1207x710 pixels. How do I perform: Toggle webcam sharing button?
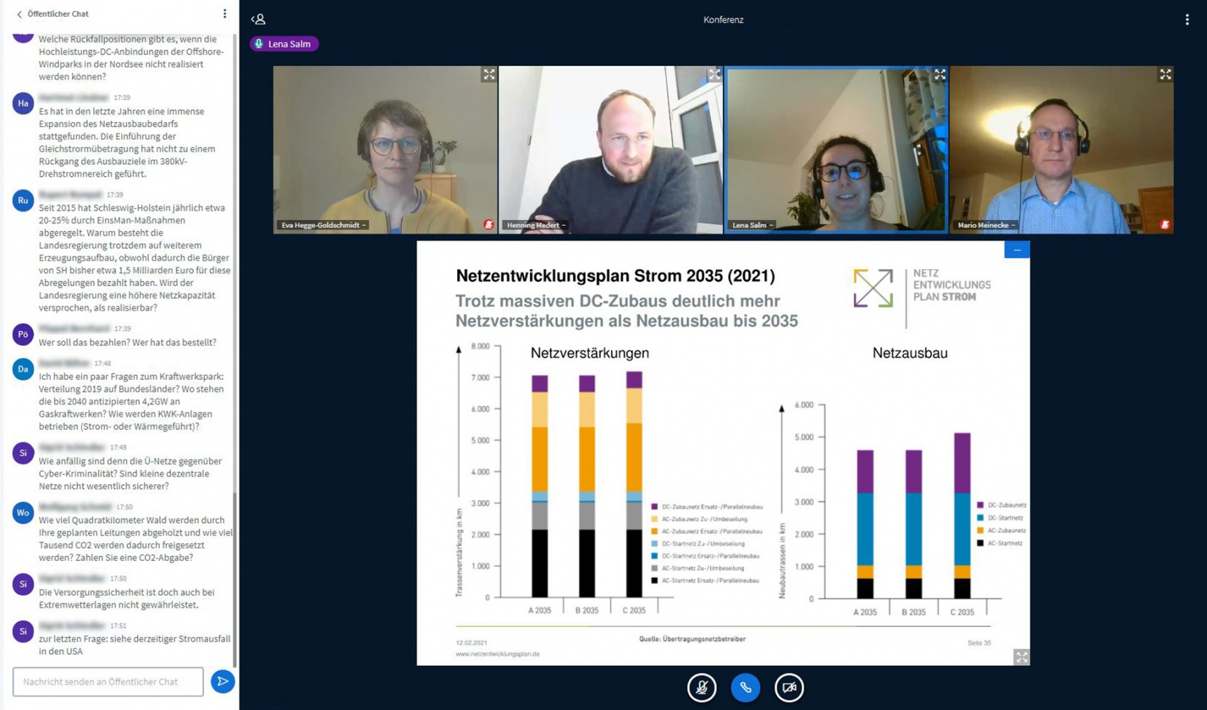(789, 687)
